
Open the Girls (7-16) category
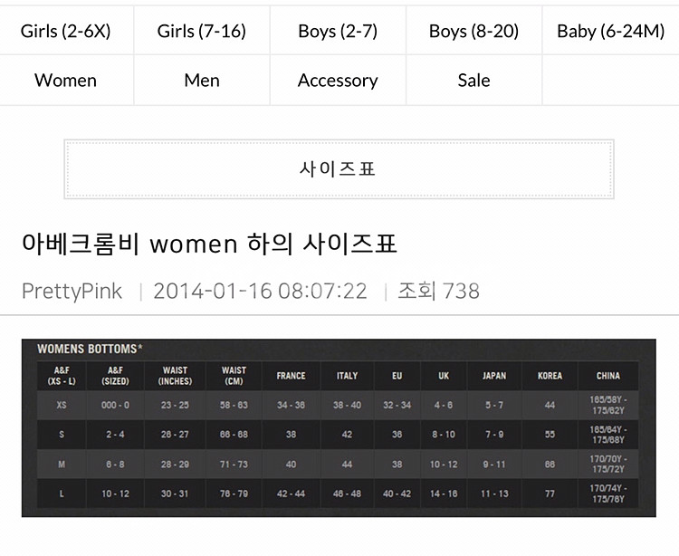pos(202,31)
